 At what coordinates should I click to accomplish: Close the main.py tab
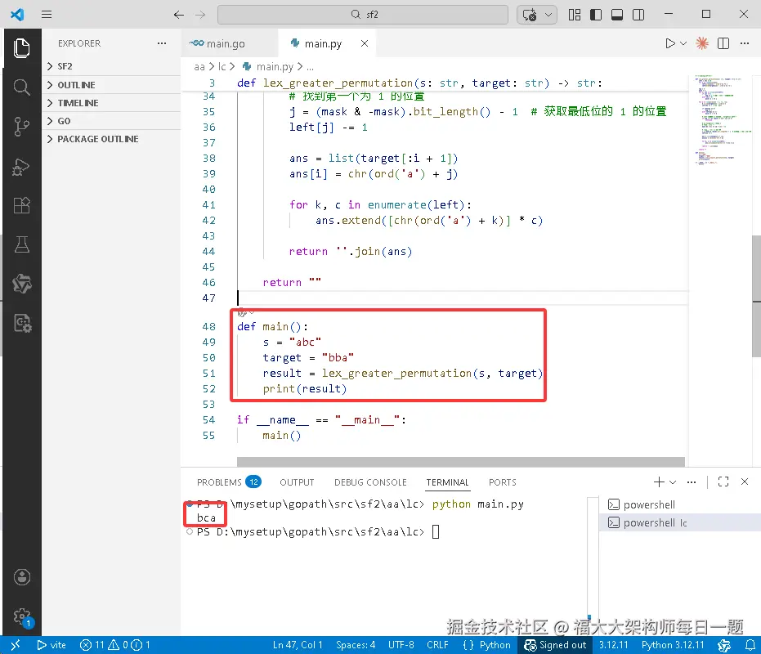tap(365, 43)
